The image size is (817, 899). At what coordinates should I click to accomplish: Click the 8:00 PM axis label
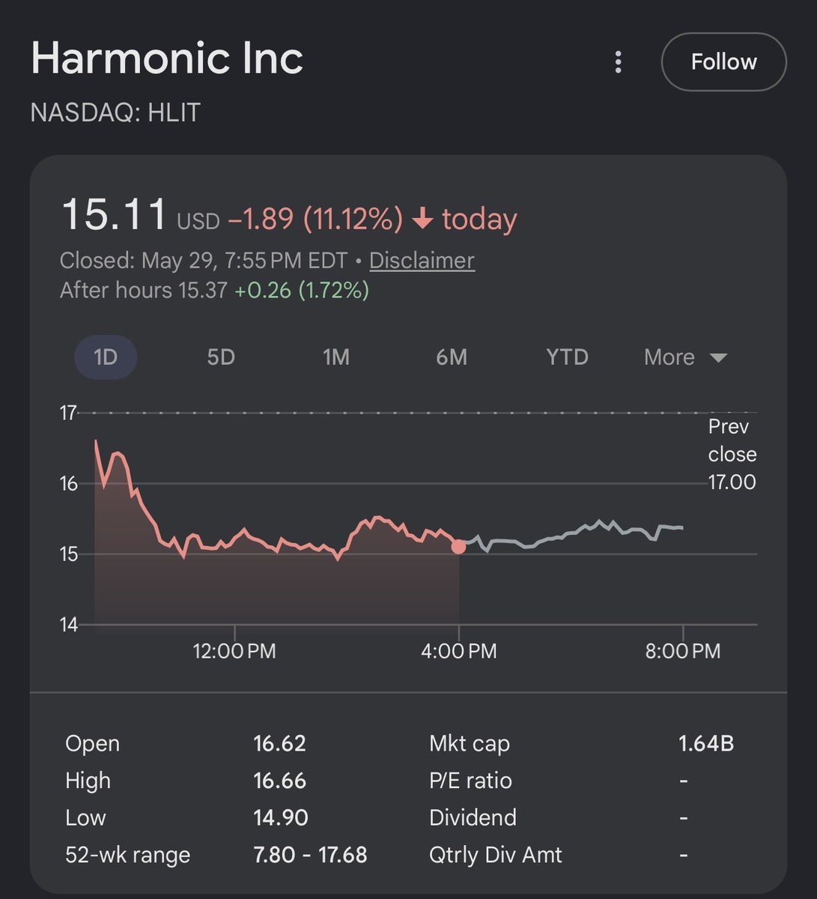[x=682, y=650]
